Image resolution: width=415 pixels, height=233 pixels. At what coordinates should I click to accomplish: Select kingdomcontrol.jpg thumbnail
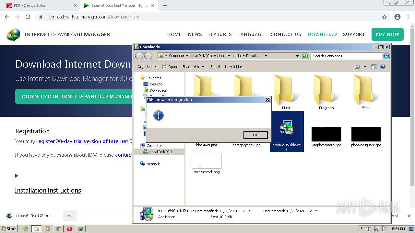click(326, 134)
